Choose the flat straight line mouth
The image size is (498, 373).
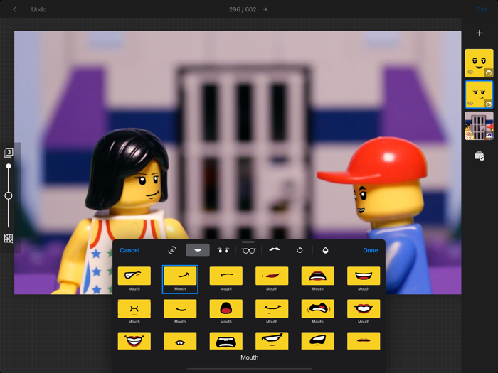pyautogui.click(x=226, y=276)
